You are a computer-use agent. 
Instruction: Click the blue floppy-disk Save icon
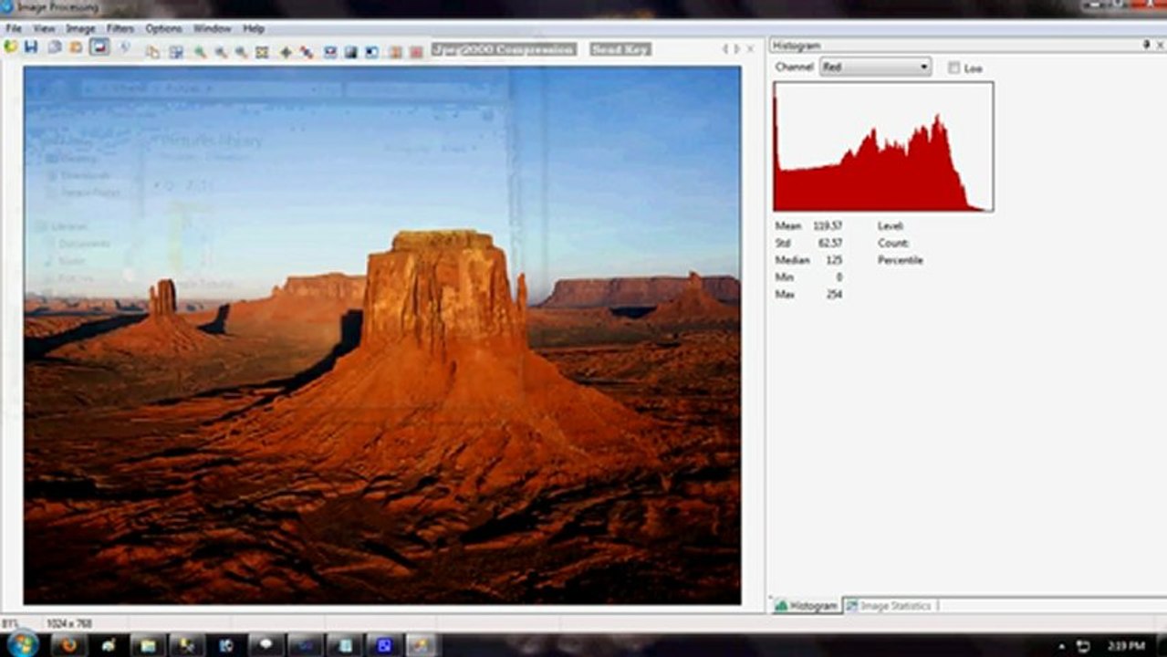coord(30,47)
